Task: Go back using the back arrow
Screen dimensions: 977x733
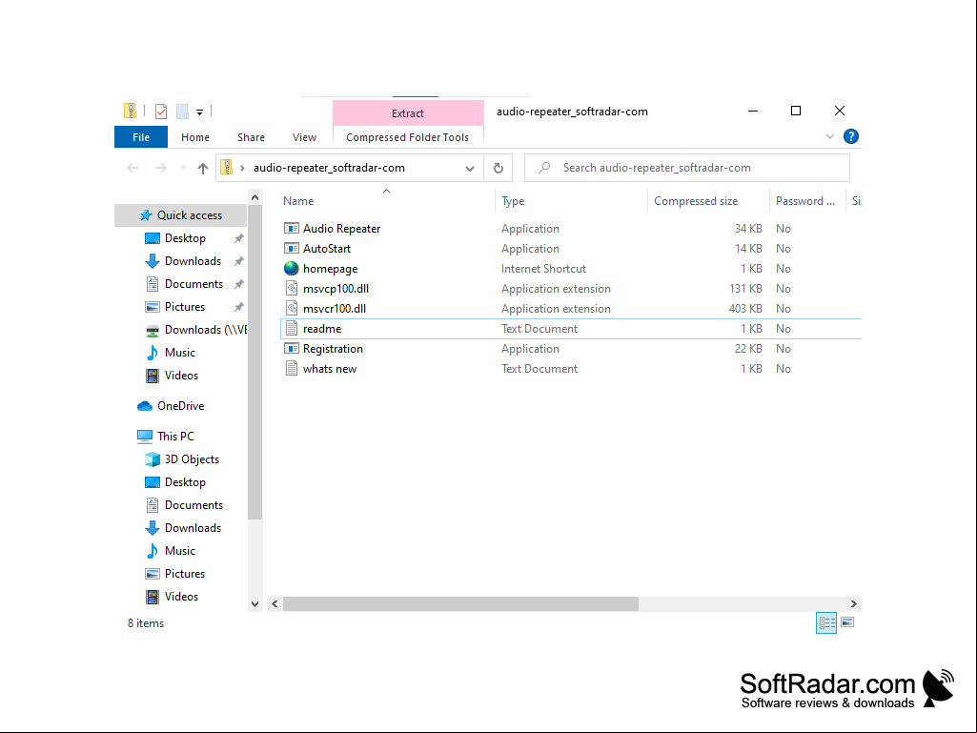Action: (x=132, y=168)
